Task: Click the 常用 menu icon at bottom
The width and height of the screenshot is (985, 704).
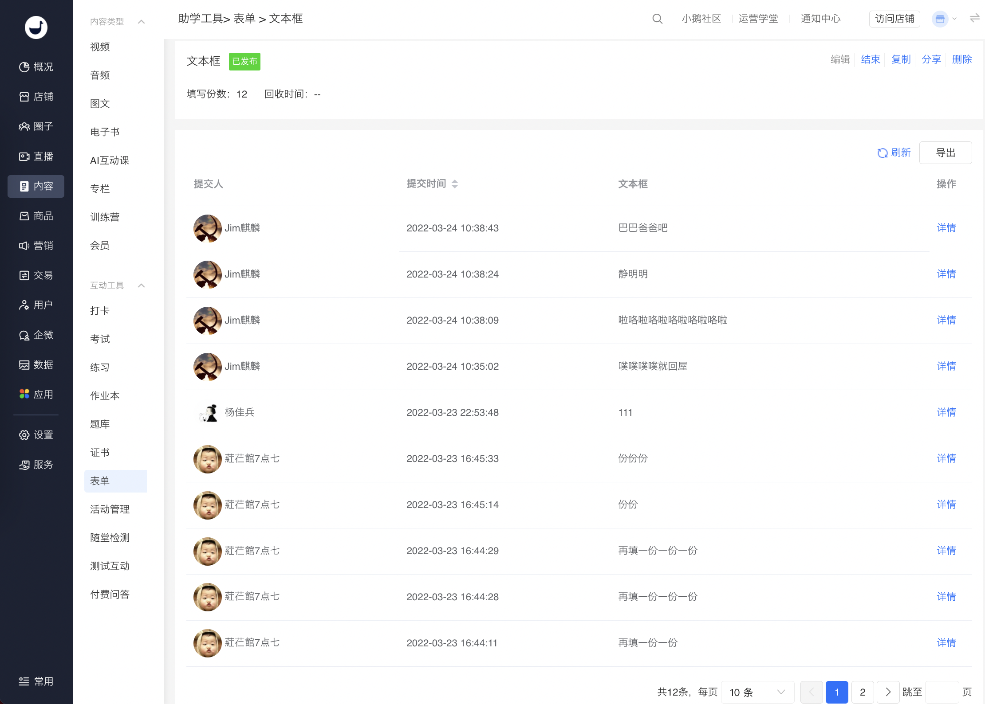Action: 24,681
